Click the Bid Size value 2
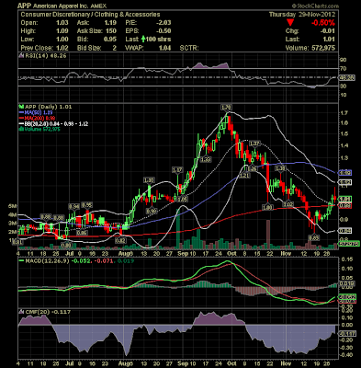The height and width of the screenshot is (368, 361). coord(115,48)
